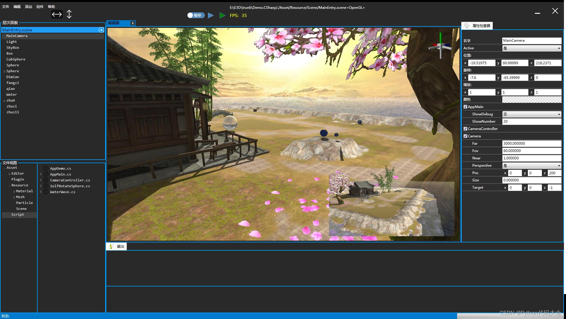Open the Active dropdown
Viewport: 566px width, 319px height.
coord(532,48)
